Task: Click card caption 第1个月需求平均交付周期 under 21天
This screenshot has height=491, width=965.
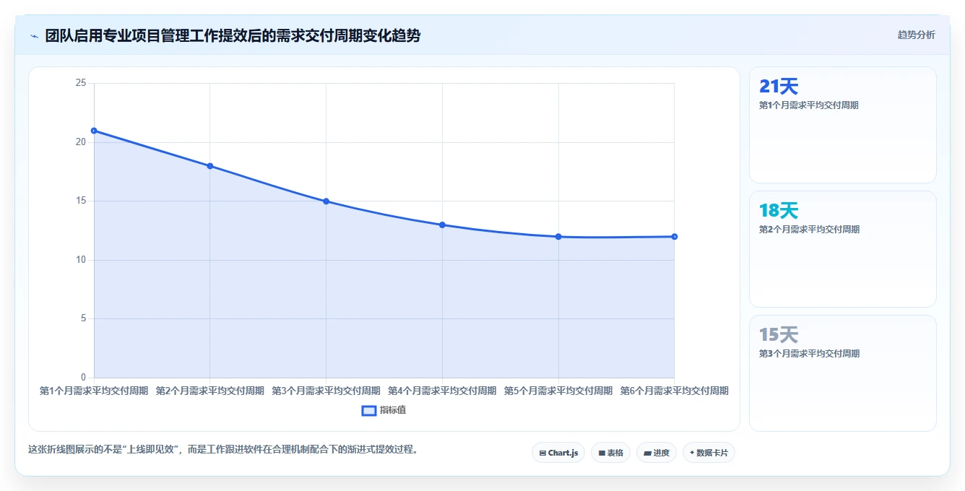Action: point(809,105)
